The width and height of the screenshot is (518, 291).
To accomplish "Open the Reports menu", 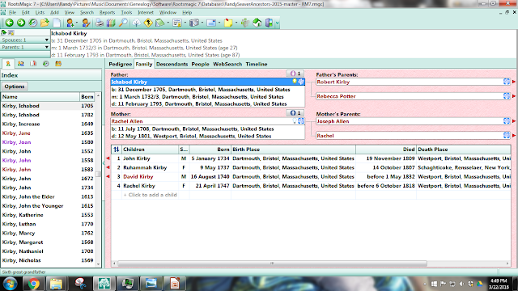I will (107, 13).
